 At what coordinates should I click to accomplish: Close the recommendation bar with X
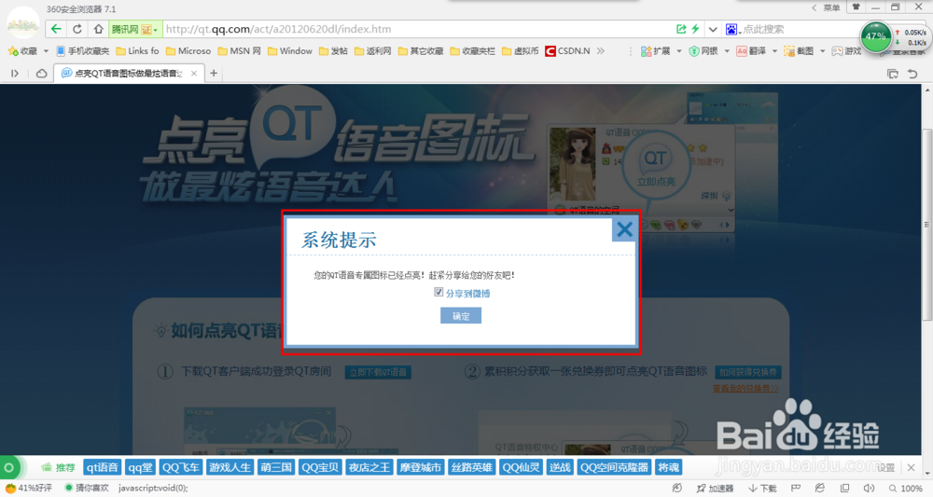click(x=911, y=468)
